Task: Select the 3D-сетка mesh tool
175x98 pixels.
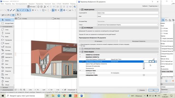Action: (x=7, y=78)
